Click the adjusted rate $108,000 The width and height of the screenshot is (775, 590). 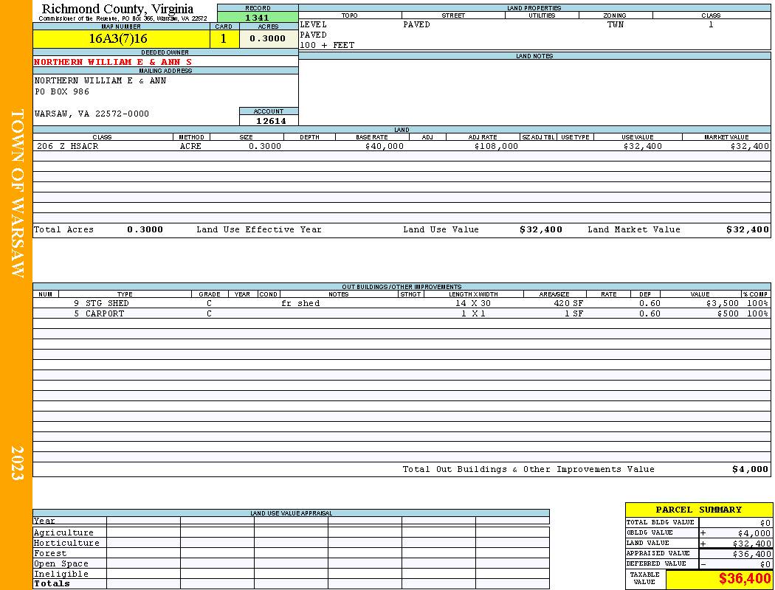coord(496,146)
